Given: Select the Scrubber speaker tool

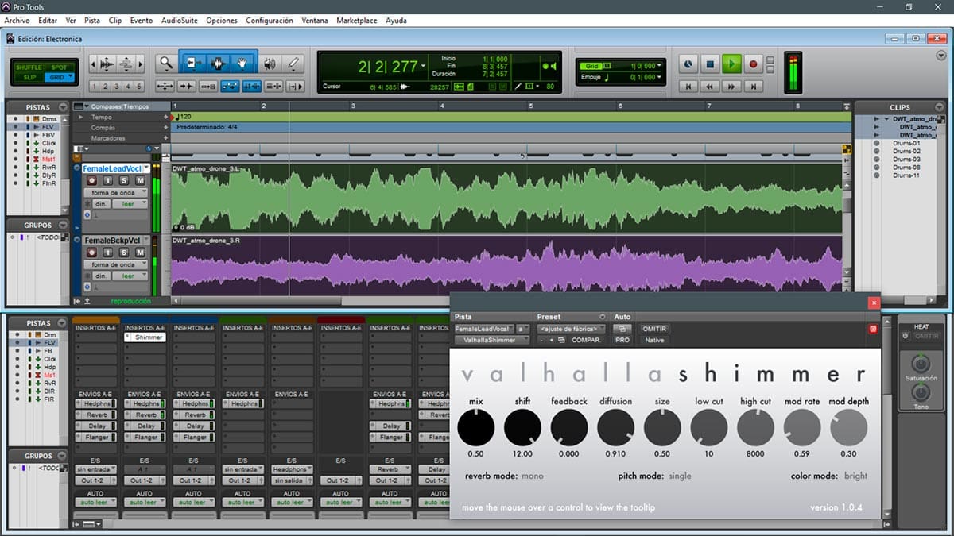Looking at the screenshot, I should click(270, 64).
